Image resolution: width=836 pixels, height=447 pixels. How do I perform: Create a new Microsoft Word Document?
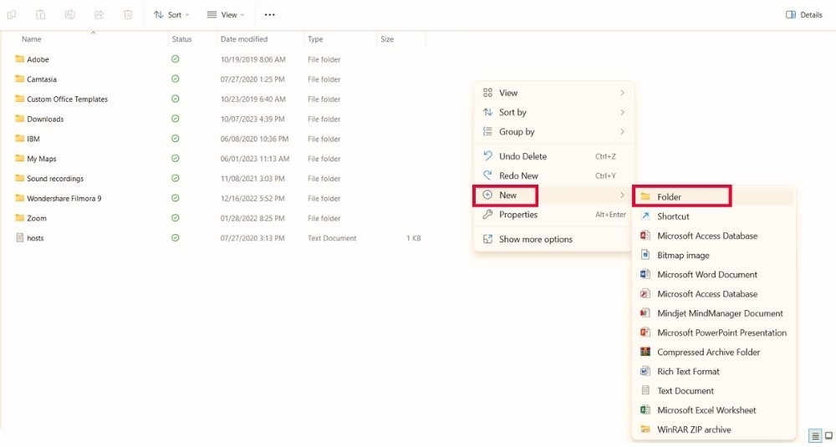tap(713, 274)
